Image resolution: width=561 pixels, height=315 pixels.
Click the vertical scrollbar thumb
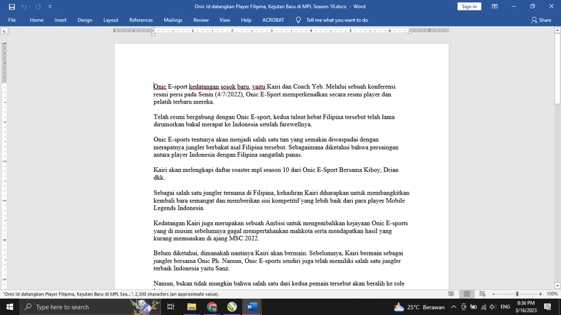click(x=557, y=68)
